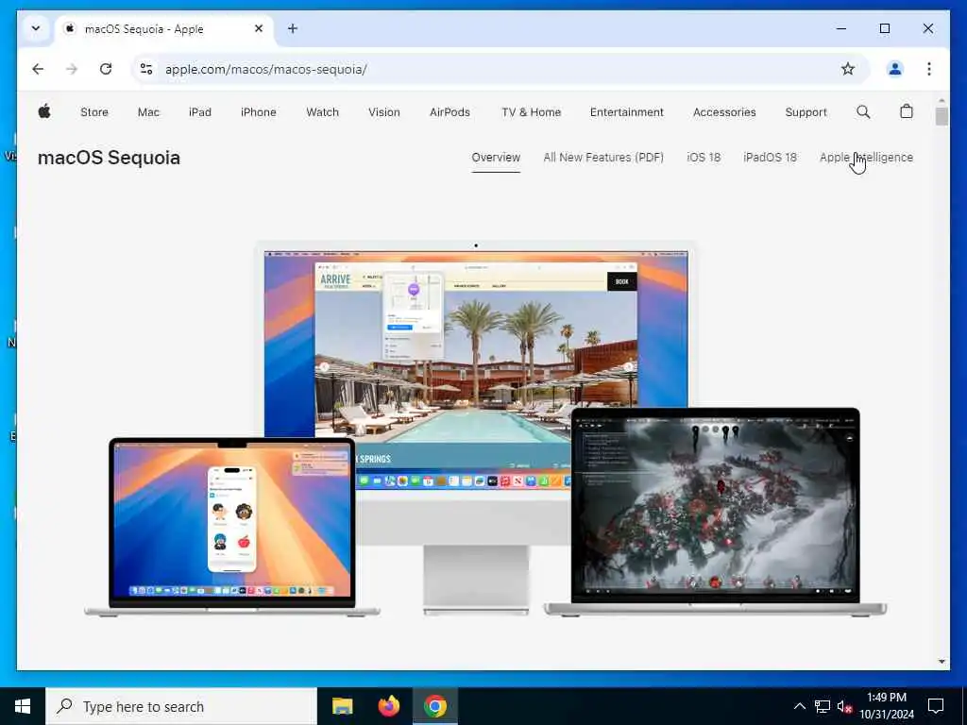The height and width of the screenshot is (725, 967).
Task: Open All New Features (PDF) link
Action: tap(603, 158)
